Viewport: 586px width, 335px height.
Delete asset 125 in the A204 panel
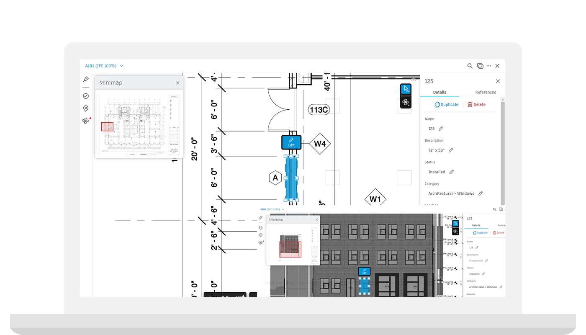pyautogui.click(x=499, y=233)
